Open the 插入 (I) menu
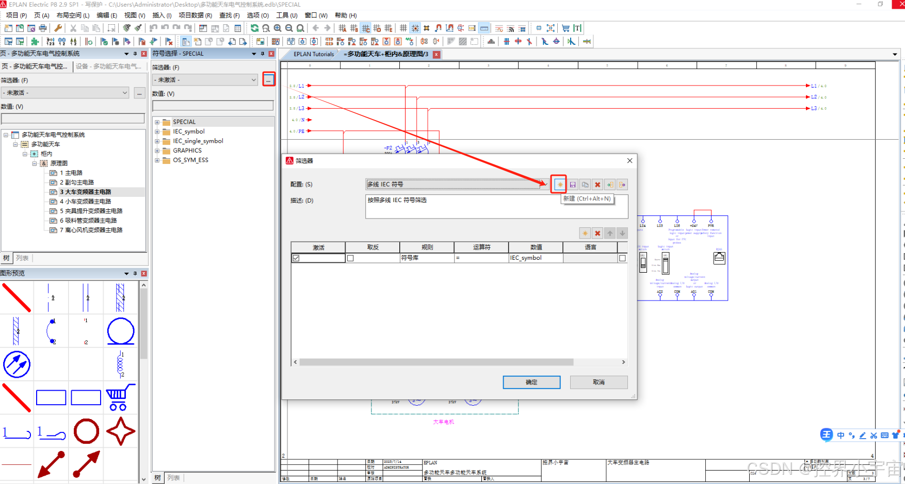 point(162,15)
